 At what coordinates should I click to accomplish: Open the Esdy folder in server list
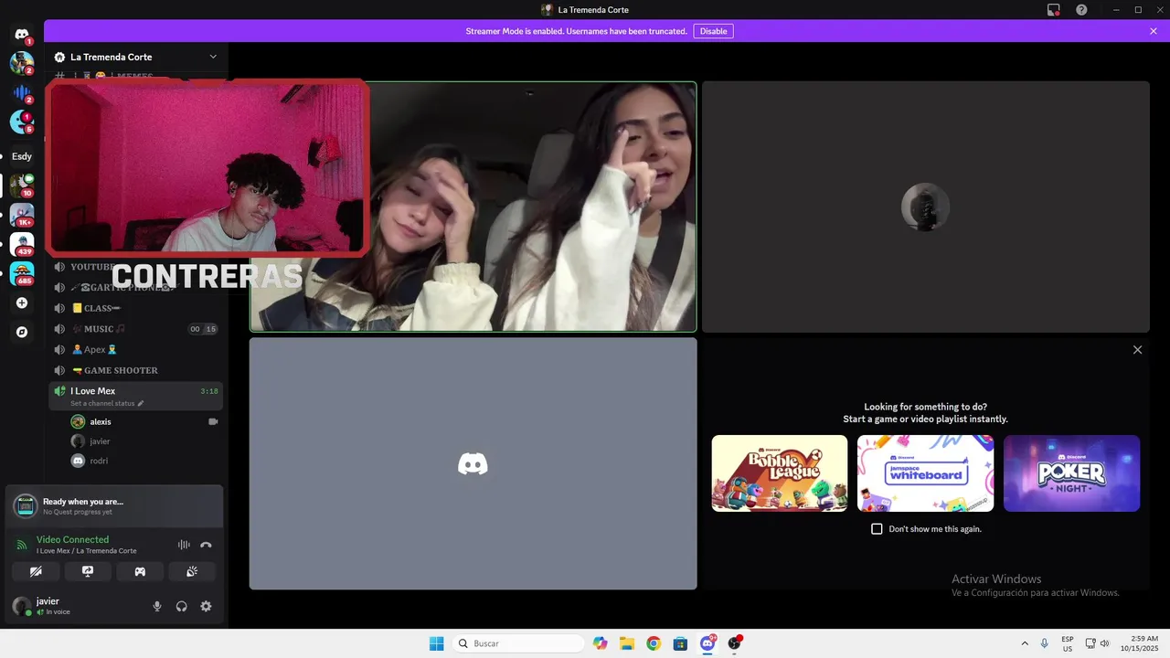pyautogui.click(x=22, y=156)
